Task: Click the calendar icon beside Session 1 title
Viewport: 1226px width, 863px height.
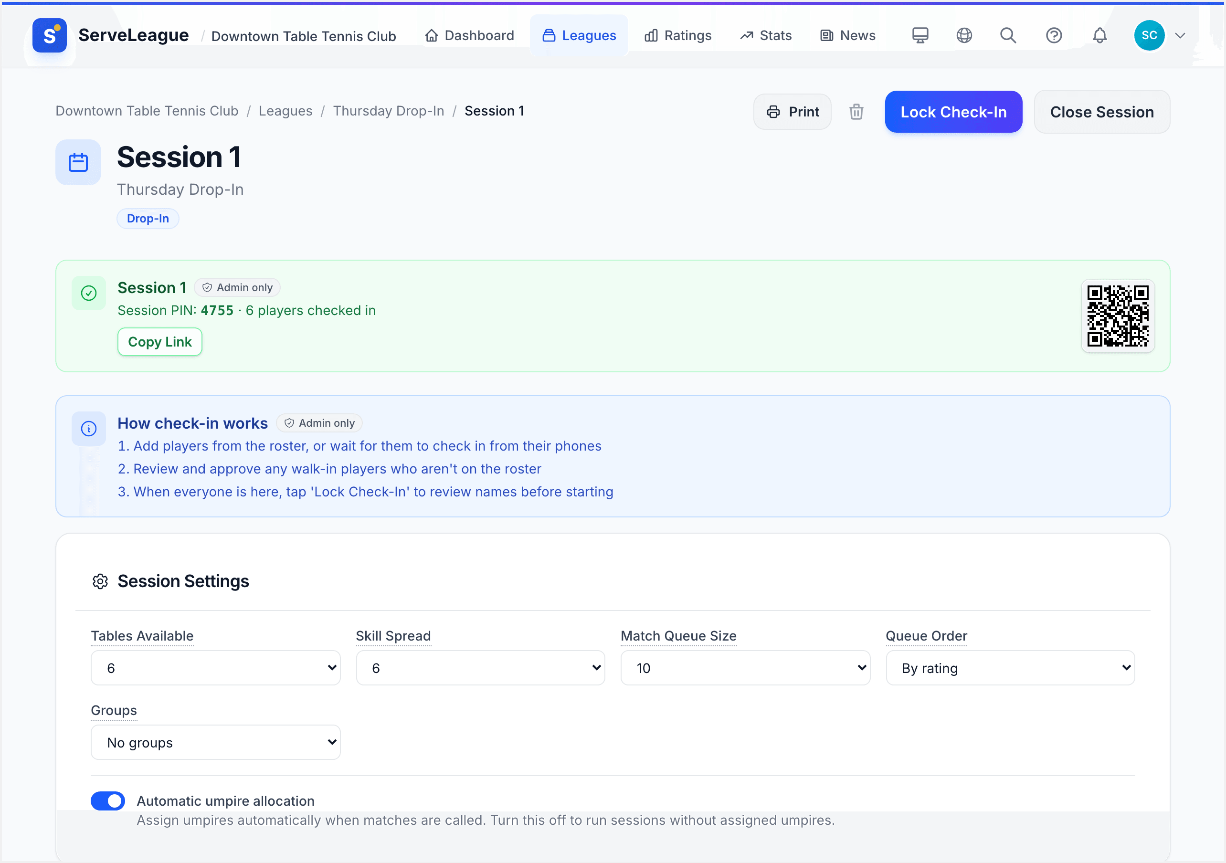Action: (78, 162)
